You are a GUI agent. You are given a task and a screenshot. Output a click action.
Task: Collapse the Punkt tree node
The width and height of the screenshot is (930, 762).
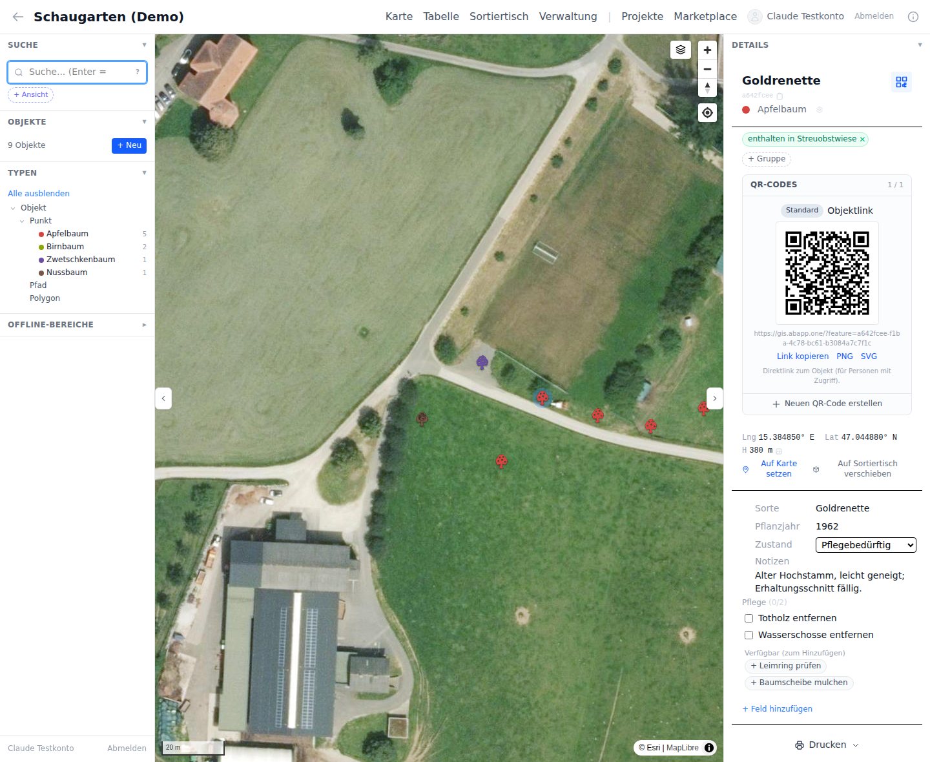click(22, 221)
